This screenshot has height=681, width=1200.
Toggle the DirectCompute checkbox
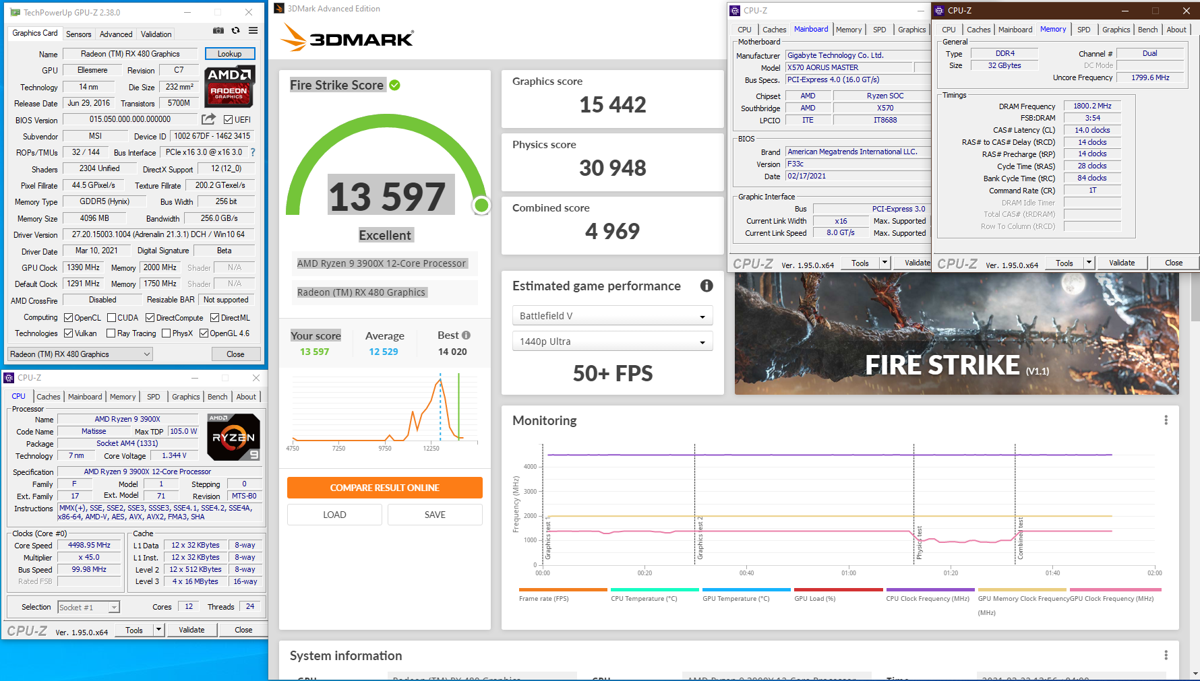click(x=150, y=318)
